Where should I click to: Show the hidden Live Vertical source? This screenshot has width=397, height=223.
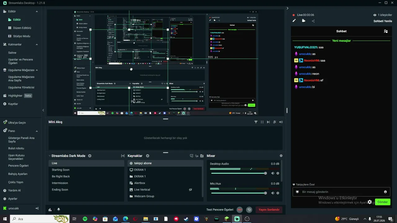point(190,190)
